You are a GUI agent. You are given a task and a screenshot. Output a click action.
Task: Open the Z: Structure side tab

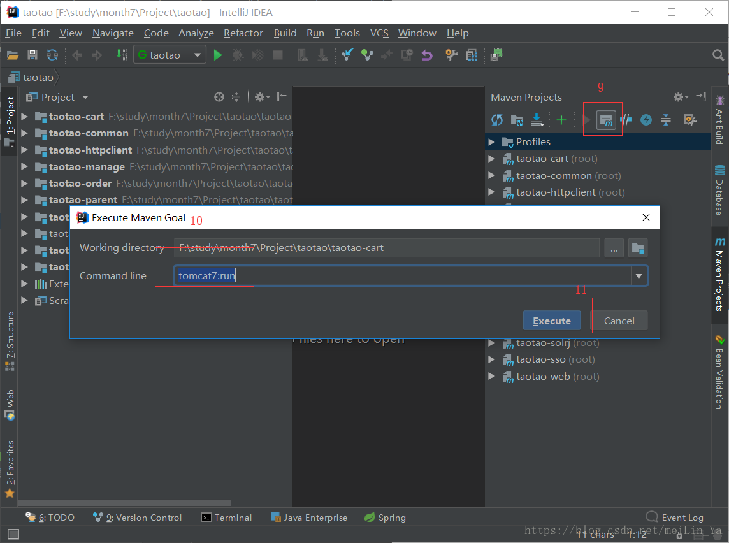point(10,341)
